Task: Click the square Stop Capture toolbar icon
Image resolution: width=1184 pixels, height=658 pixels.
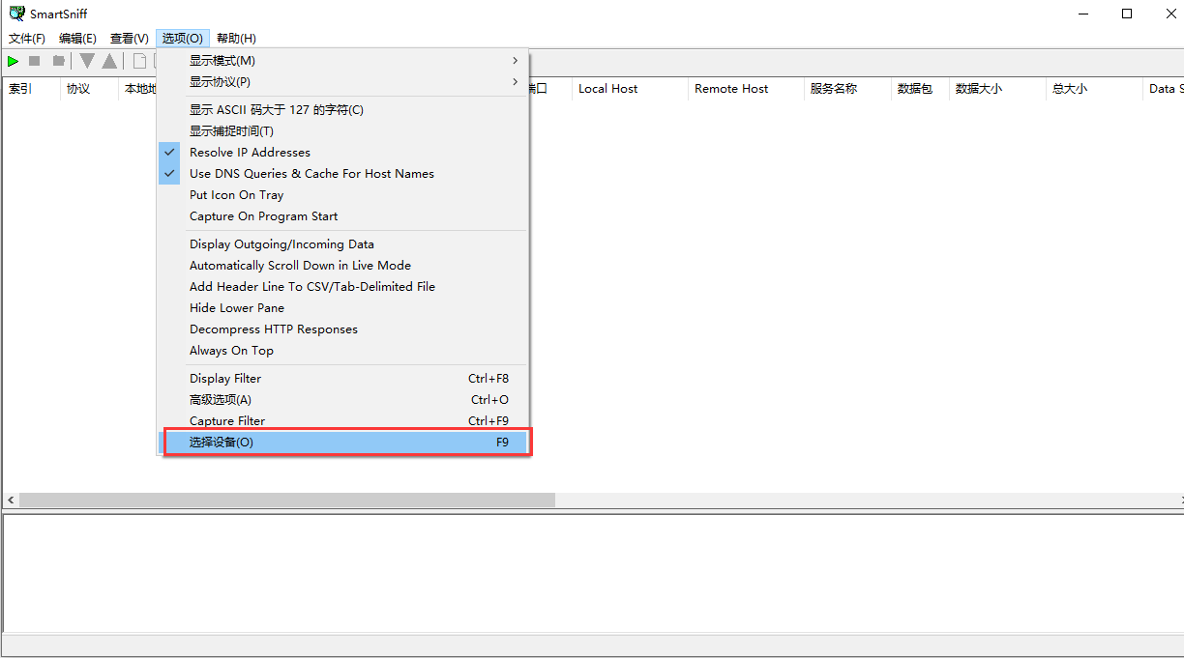Action: tap(35, 61)
